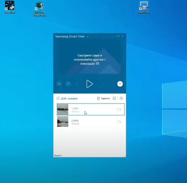The image size is (187, 183).
Task: Open the SpeedFan desktop shortcut
Action: tap(9, 7)
